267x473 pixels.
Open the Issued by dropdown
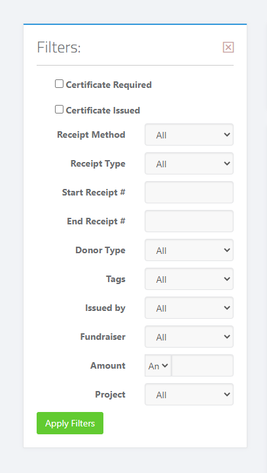[x=189, y=308]
